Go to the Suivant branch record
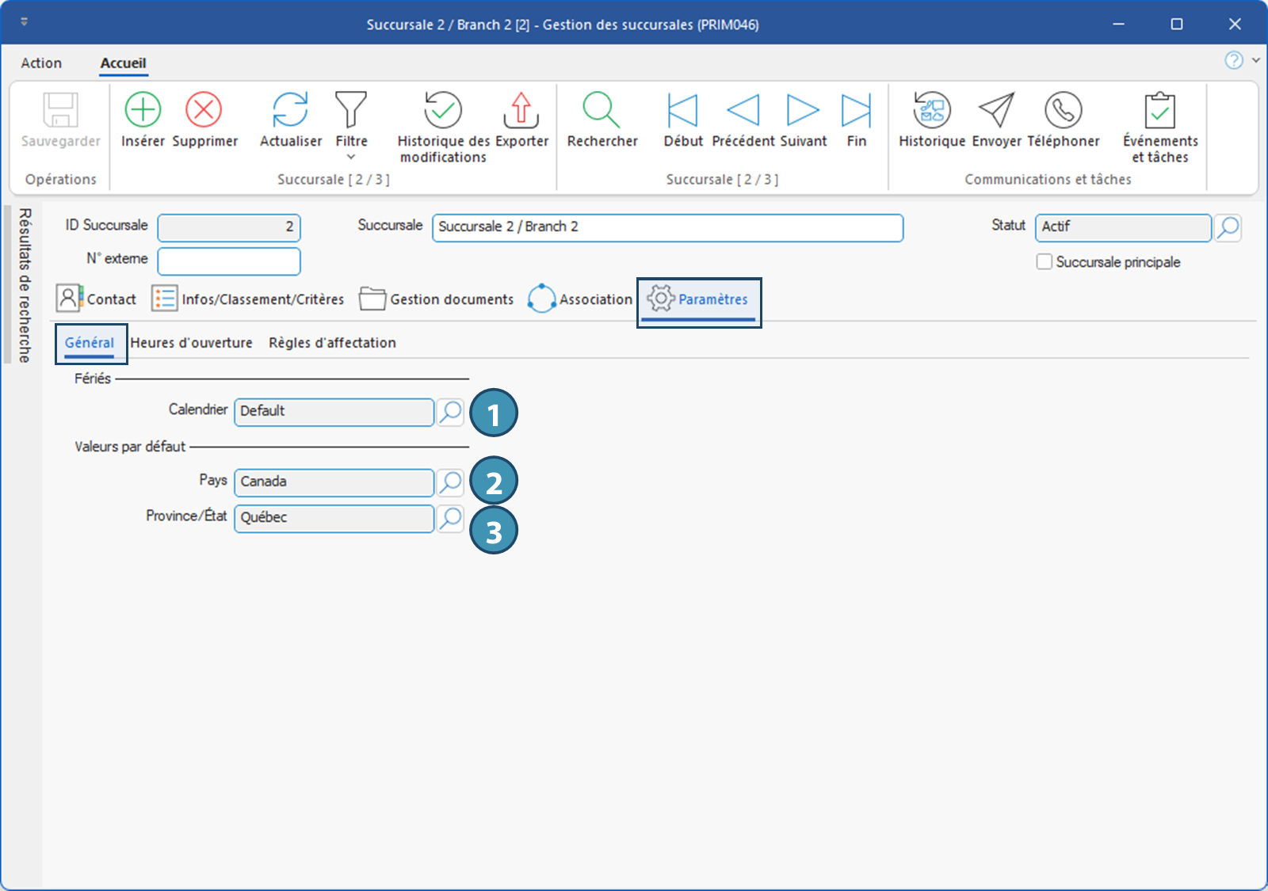 [x=802, y=110]
